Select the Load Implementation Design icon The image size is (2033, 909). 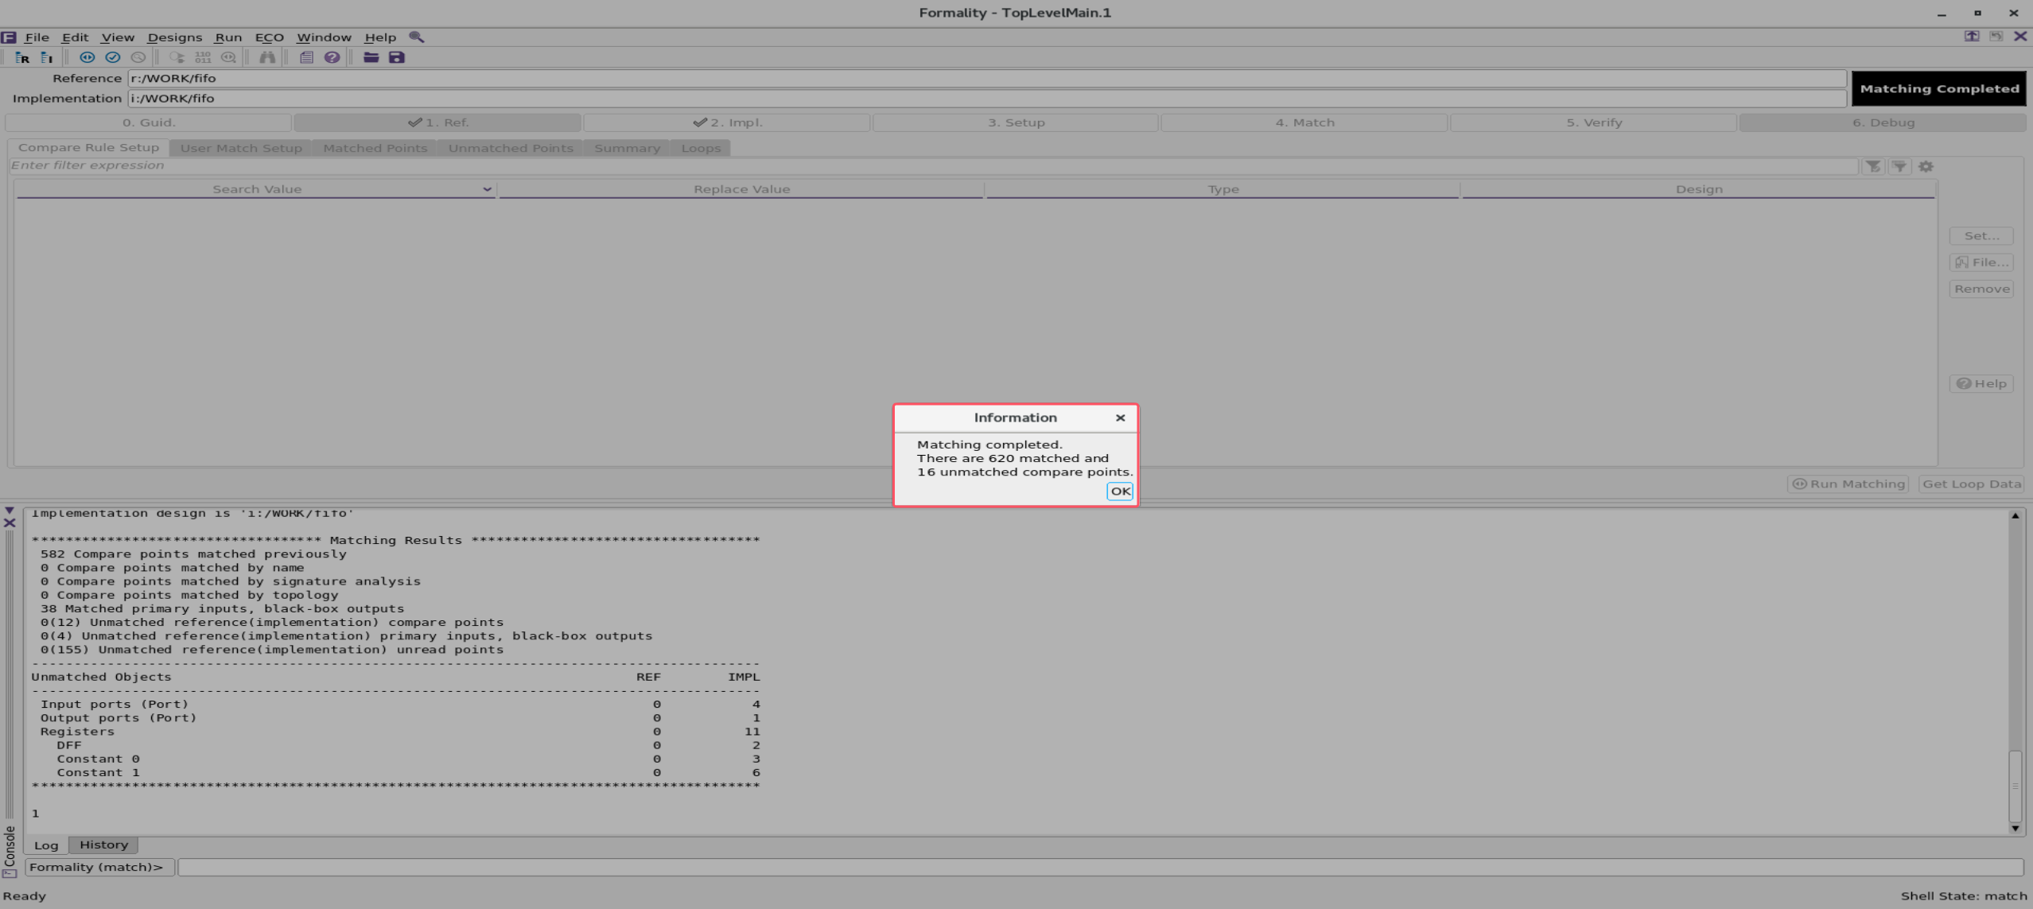coord(47,57)
